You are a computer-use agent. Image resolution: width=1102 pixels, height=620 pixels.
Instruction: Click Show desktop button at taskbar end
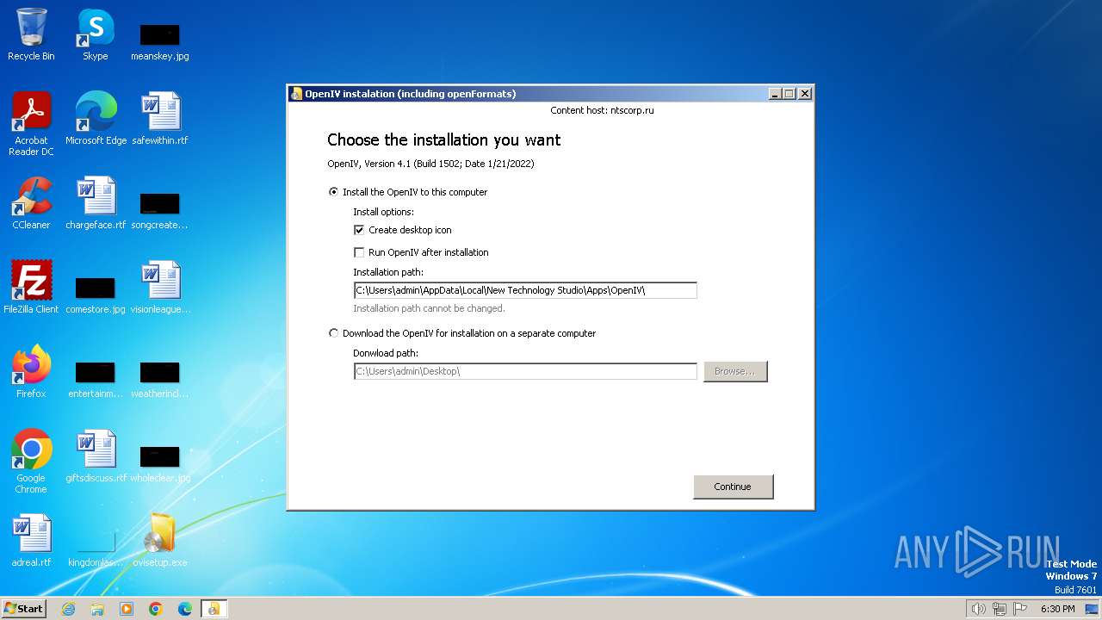tap(1093, 609)
